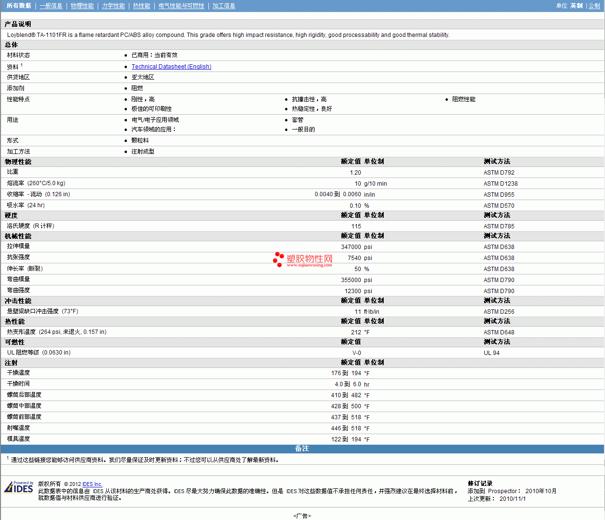605x520 pixels.
Task: Select 英制 units option
Action: [577, 6]
